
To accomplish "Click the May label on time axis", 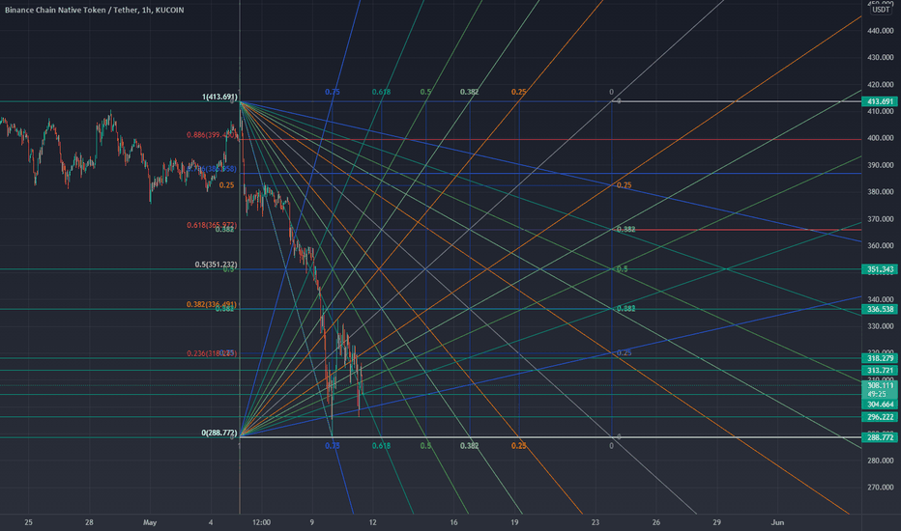I will tap(150, 522).
